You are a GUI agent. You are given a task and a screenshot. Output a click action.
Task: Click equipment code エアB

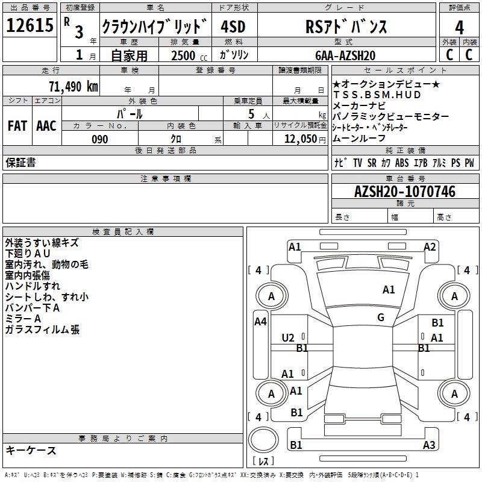tap(421, 163)
